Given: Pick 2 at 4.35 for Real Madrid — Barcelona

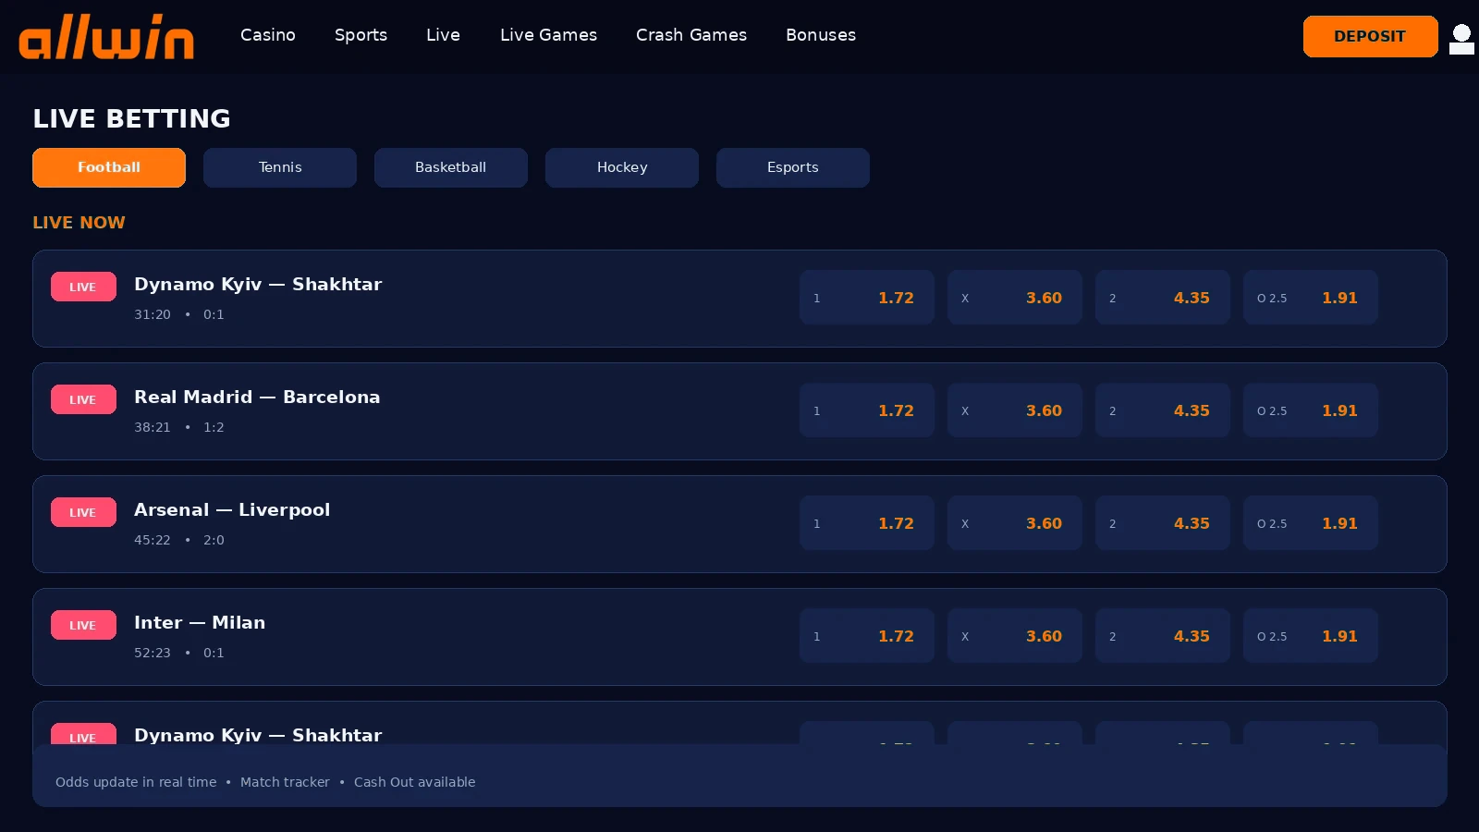Looking at the screenshot, I should [x=1163, y=410].
